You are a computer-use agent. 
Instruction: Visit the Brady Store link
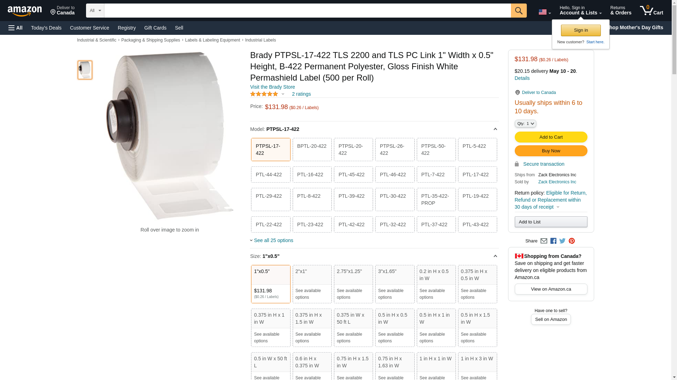click(x=273, y=87)
